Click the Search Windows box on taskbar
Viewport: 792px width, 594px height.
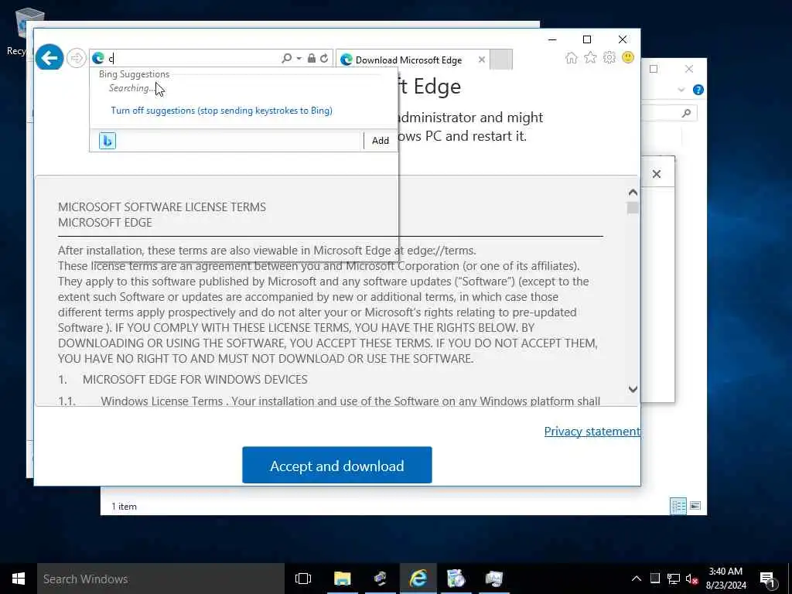[161, 579]
